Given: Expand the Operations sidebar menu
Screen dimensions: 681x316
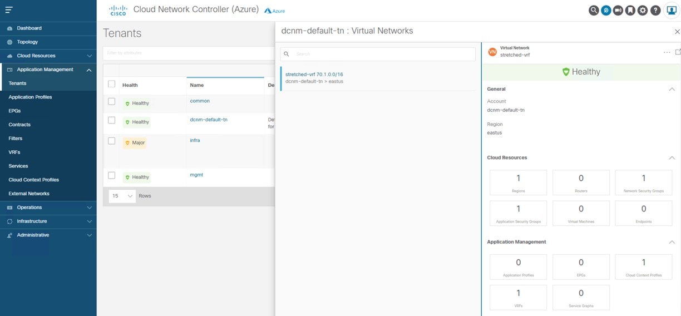Looking at the screenshot, I should click(x=89, y=208).
